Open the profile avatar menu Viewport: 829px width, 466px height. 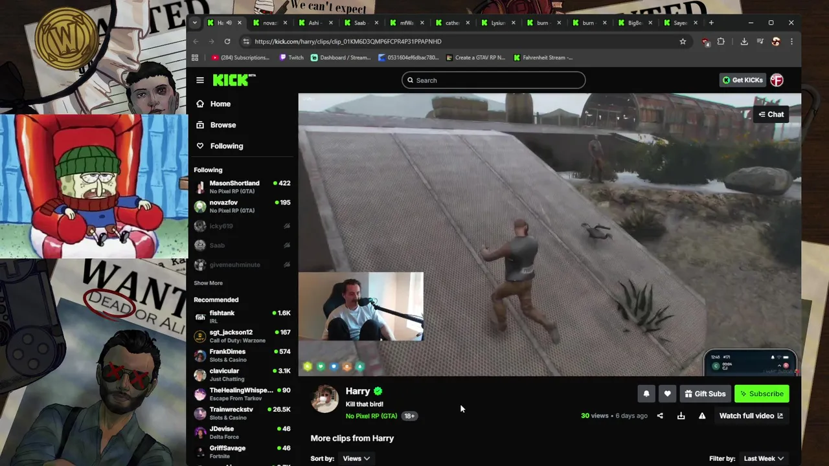point(777,80)
